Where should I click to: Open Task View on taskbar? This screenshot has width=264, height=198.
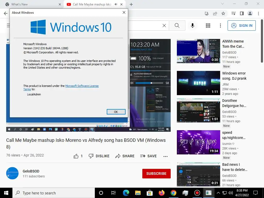pos(113,193)
